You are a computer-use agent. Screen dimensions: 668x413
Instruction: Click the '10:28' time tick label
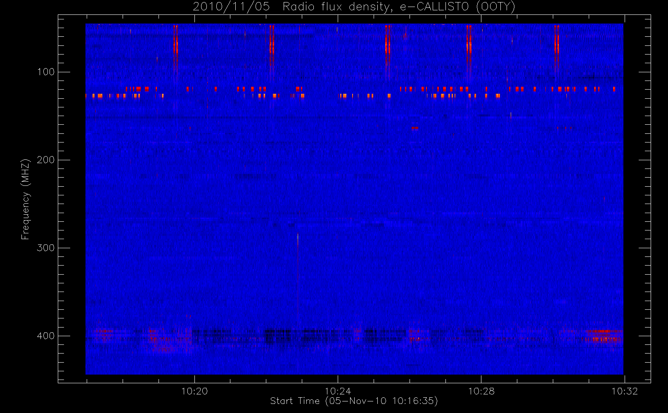(x=481, y=391)
